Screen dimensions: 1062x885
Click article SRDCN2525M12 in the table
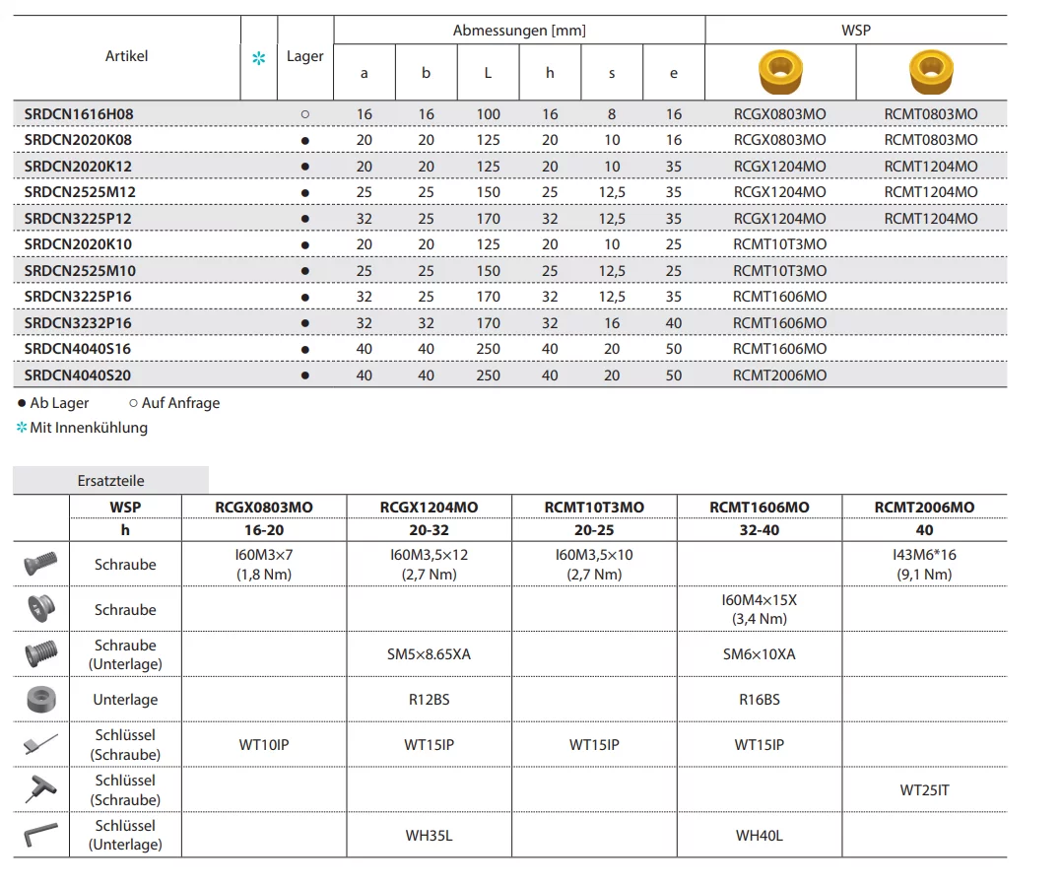coord(80,192)
